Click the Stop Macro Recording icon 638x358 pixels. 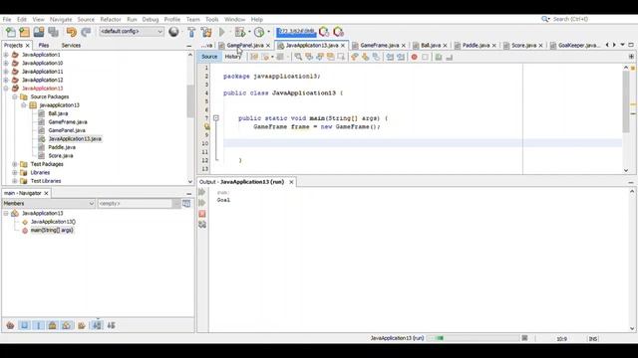(426, 58)
